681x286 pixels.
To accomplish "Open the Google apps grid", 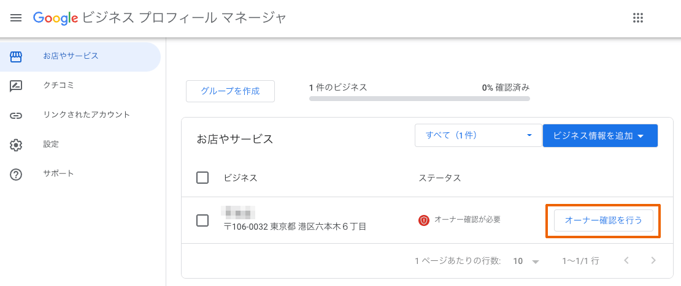I will point(638,18).
